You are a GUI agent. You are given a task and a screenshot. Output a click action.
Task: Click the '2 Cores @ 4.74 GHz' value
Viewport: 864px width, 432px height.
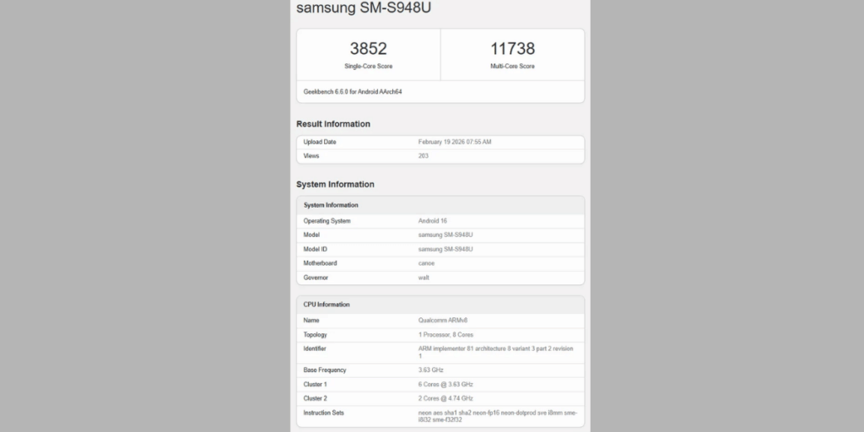(x=445, y=398)
